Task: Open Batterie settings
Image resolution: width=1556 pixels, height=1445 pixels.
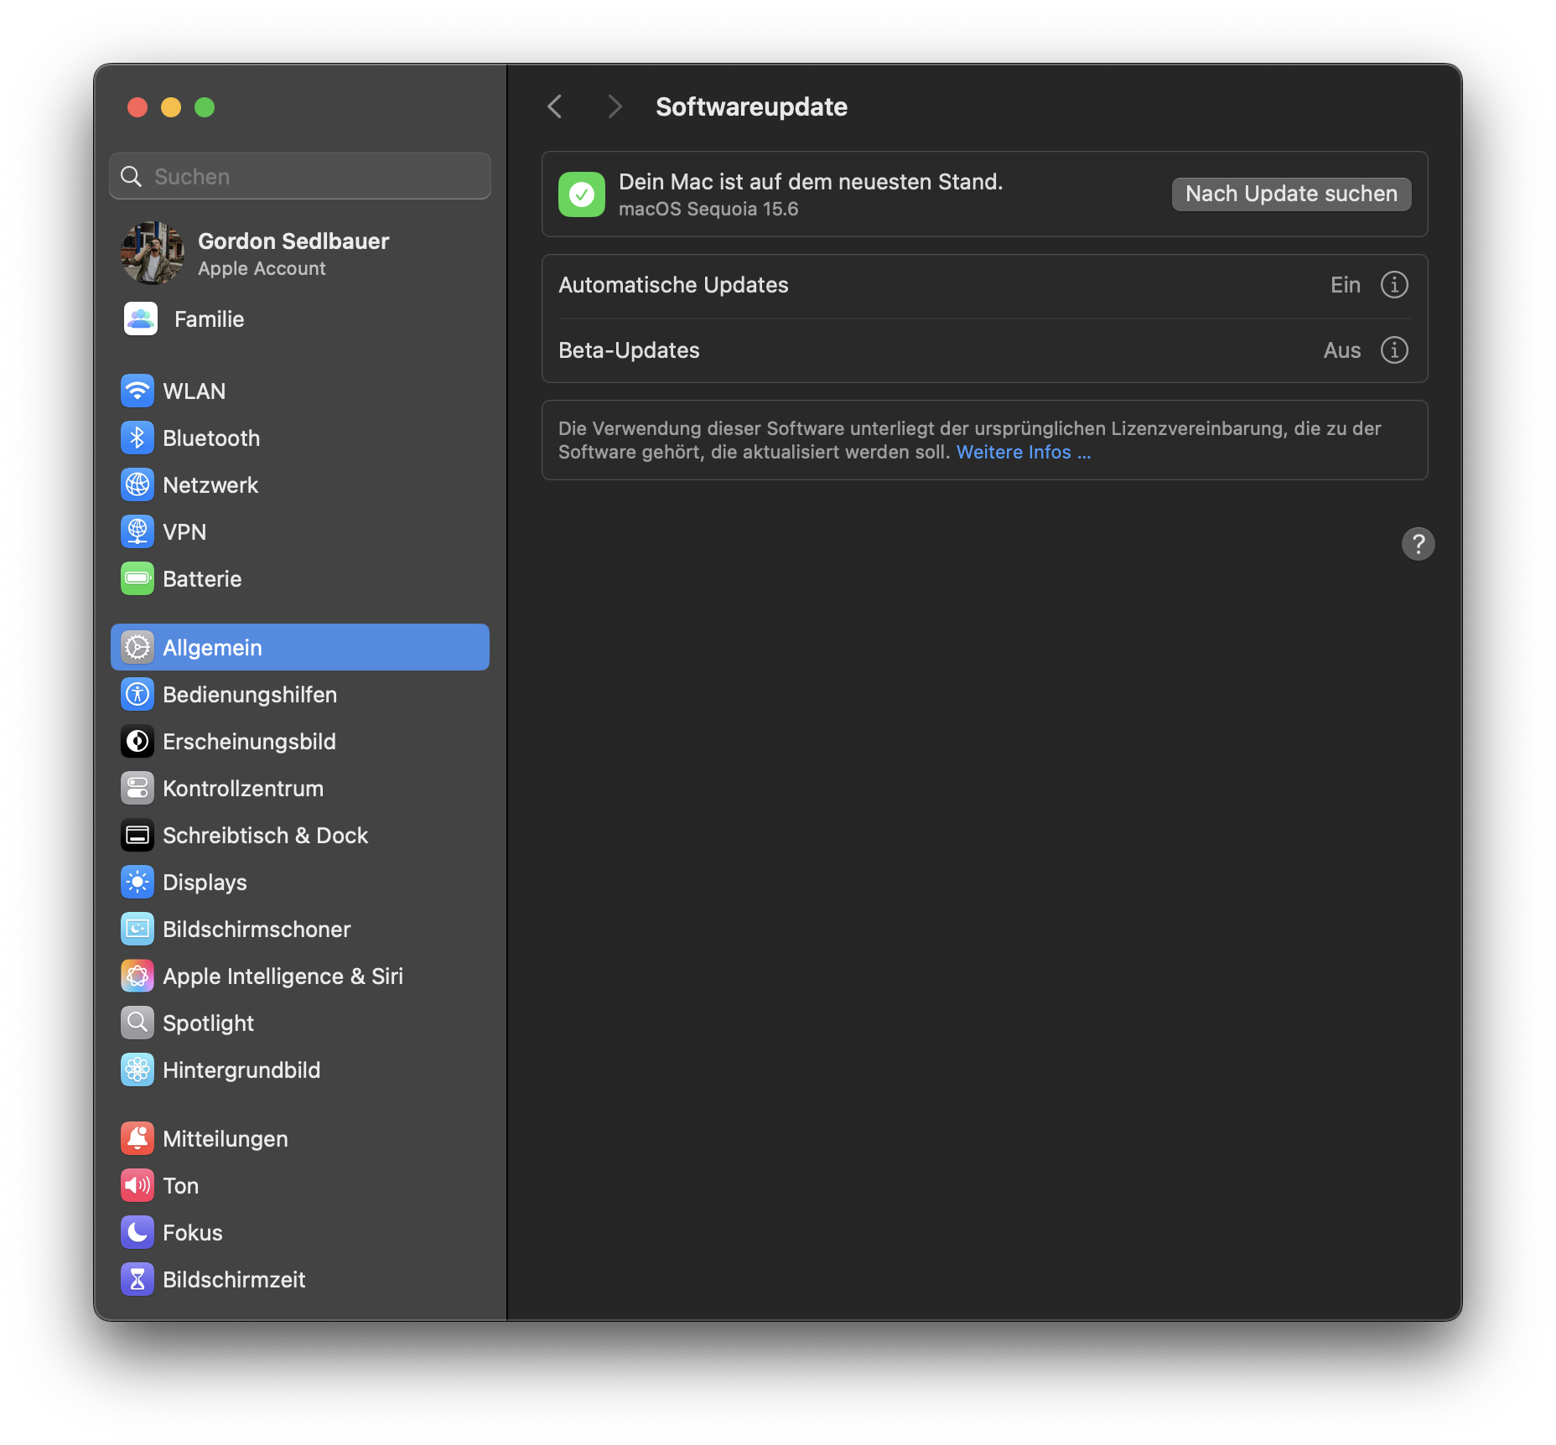Action: pos(137,578)
